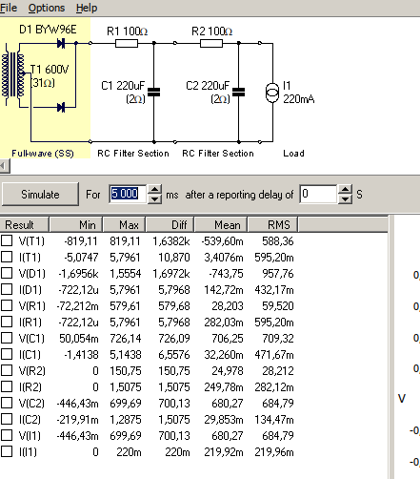Decrease the reporting delay with the down arrow

pyautogui.click(x=345, y=199)
